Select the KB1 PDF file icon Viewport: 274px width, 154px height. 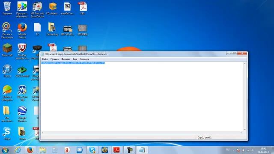[83, 8]
